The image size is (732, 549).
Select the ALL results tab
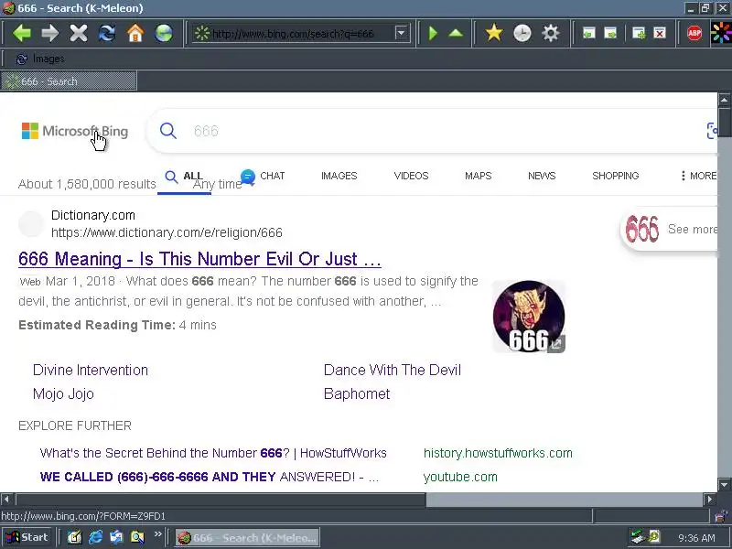(184, 177)
